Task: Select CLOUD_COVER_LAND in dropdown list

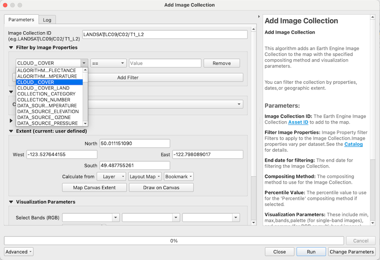Action: pyautogui.click(x=49, y=88)
